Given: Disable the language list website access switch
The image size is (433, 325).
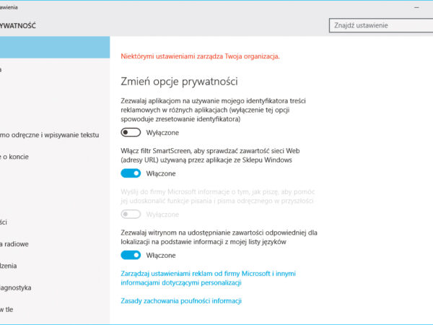Looking at the screenshot, I should pos(131,255).
